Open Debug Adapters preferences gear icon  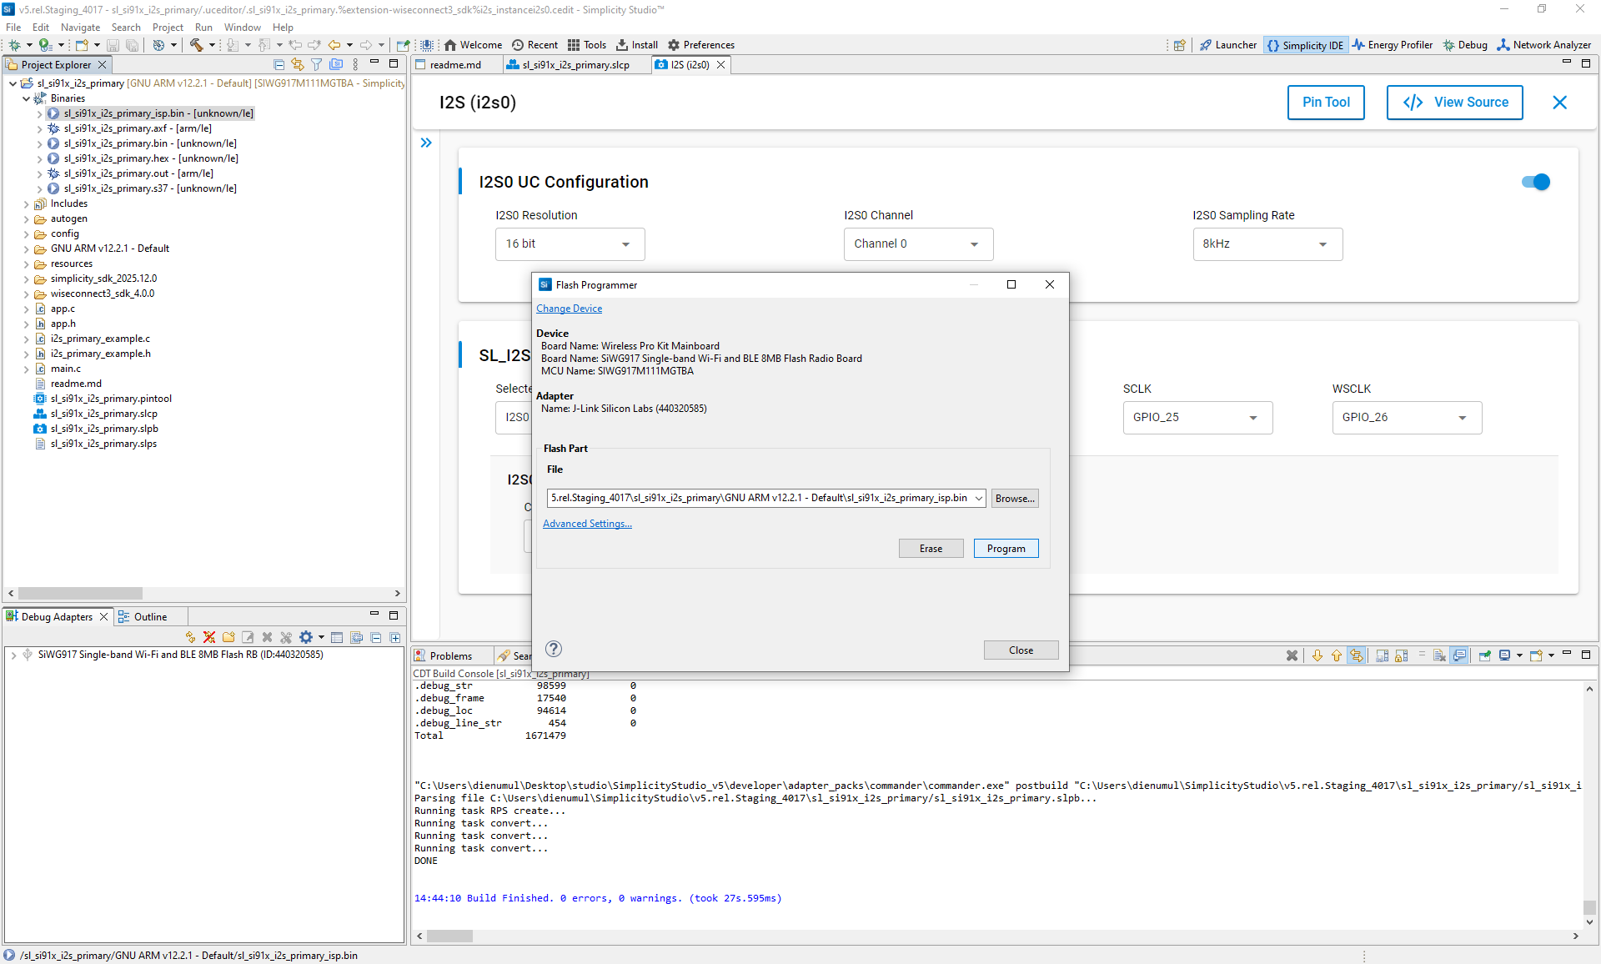click(305, 636)
